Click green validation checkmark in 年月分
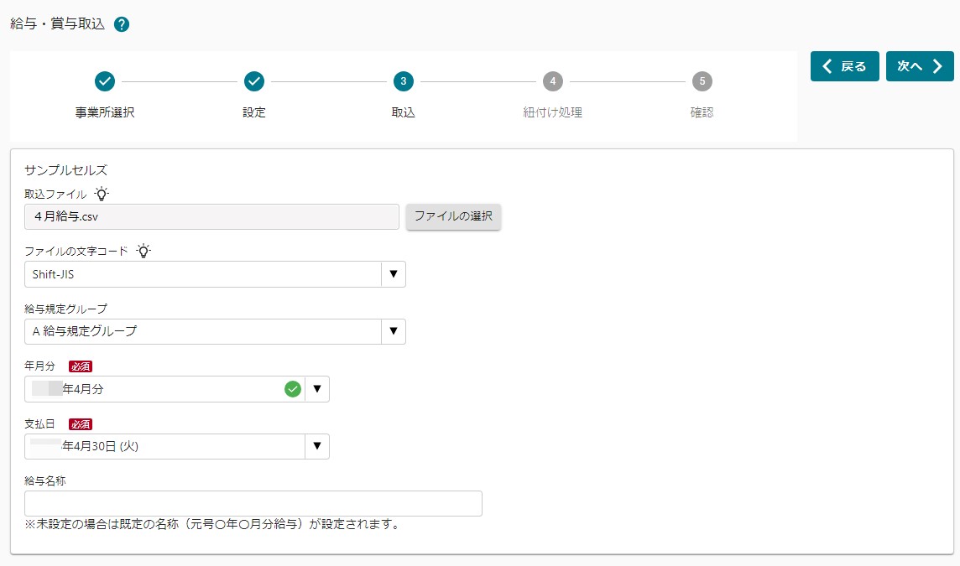The width and height of the screenshot is (960, 566). pos(293,389)
